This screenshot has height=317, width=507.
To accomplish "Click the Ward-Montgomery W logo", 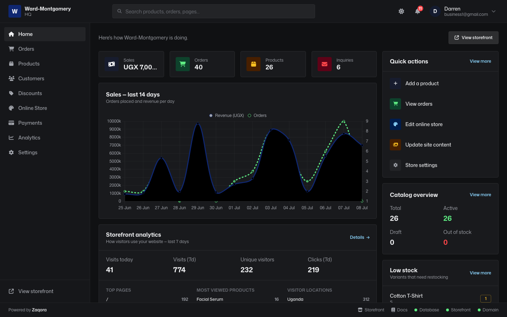I will tap(15, 11).
